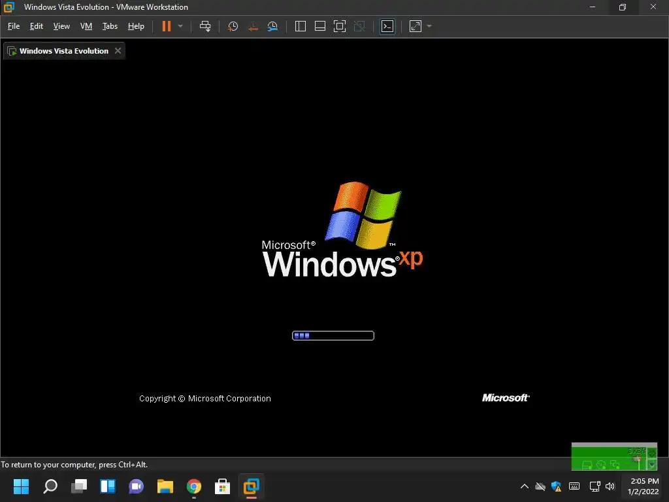The height and width of the screenshot is (502, 669).
Task: Click the stretch guest display icon
Action: pos(416,26)
